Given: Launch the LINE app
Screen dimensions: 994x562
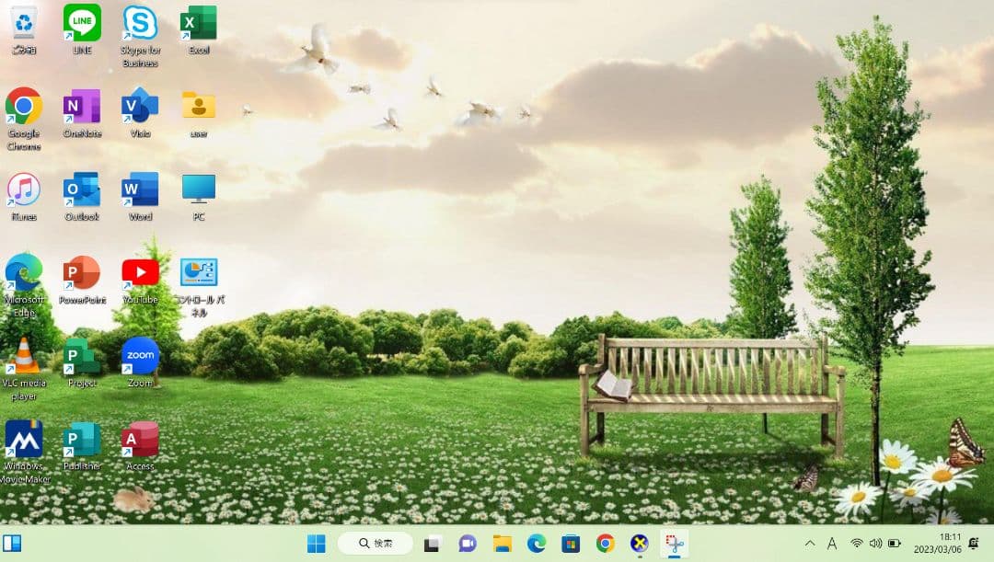Looking at the screenshot, I should (81, 23).
